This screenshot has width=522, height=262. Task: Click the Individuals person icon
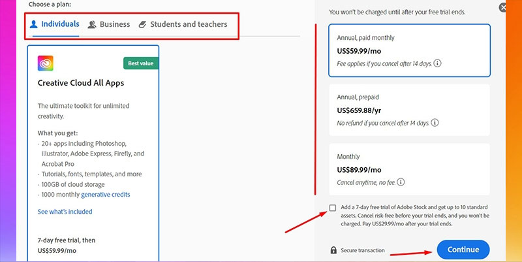click(35, 24)
